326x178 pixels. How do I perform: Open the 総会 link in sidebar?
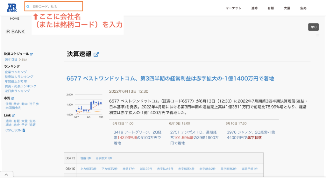point(17,125)
